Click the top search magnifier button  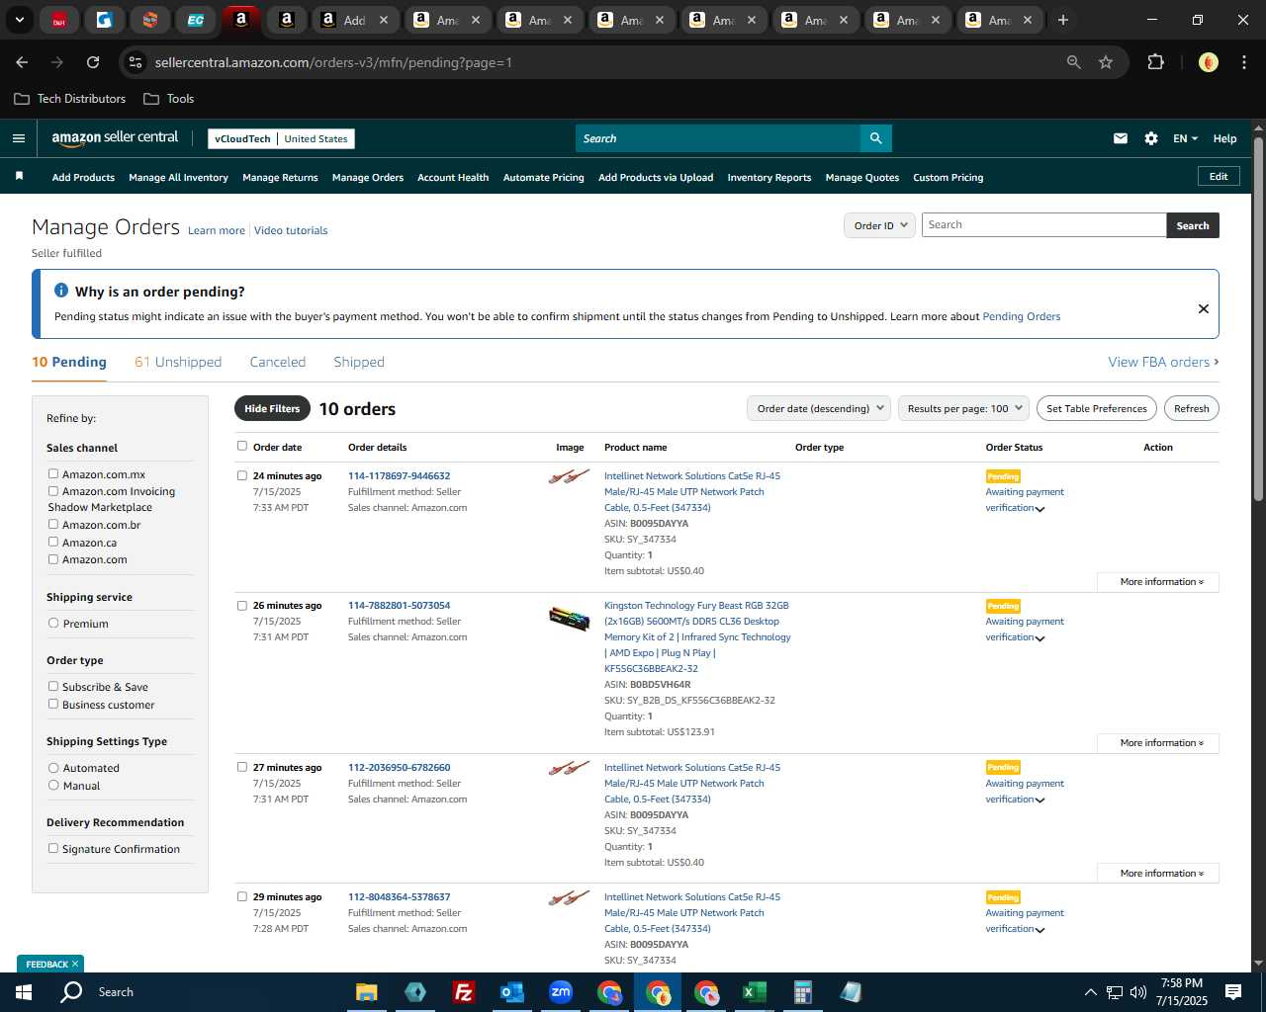pyautogui.click(x=875, y=138)
